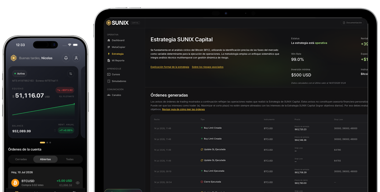
Task: Select the yellow active carousel indicator
Action: click(x=42, y=143)
